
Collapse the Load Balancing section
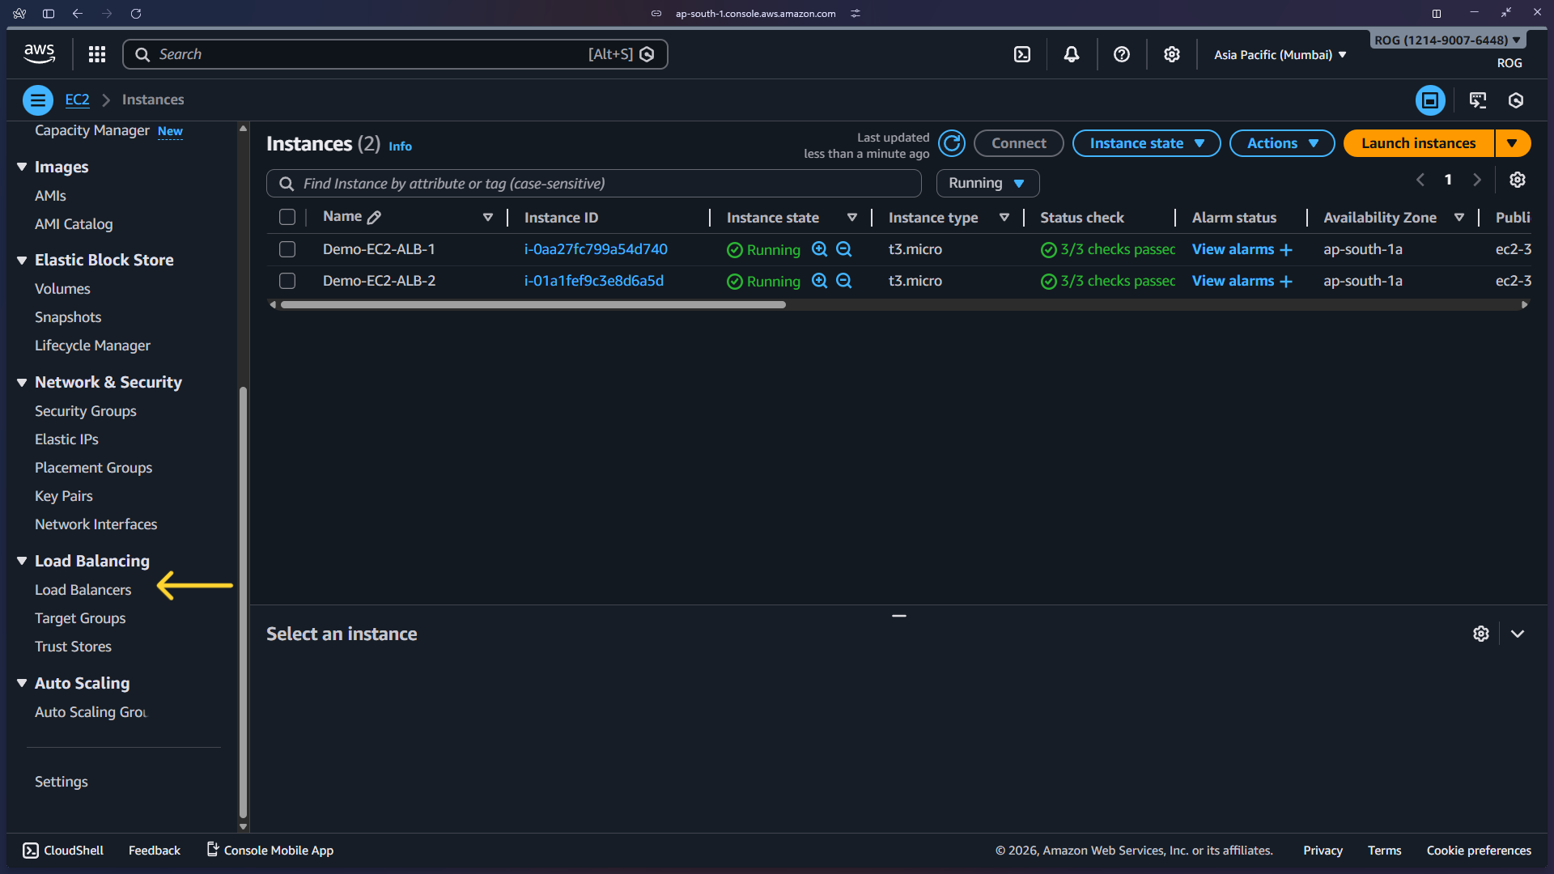point(22,561)
